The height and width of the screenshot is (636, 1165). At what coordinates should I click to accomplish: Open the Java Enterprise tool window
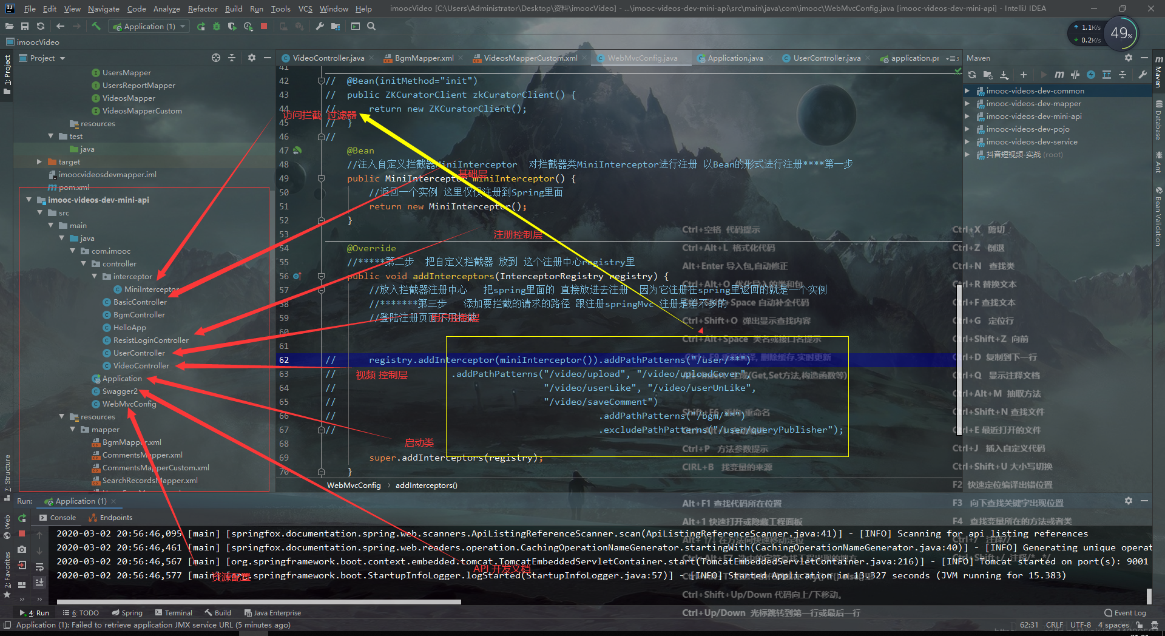[272, 613]
